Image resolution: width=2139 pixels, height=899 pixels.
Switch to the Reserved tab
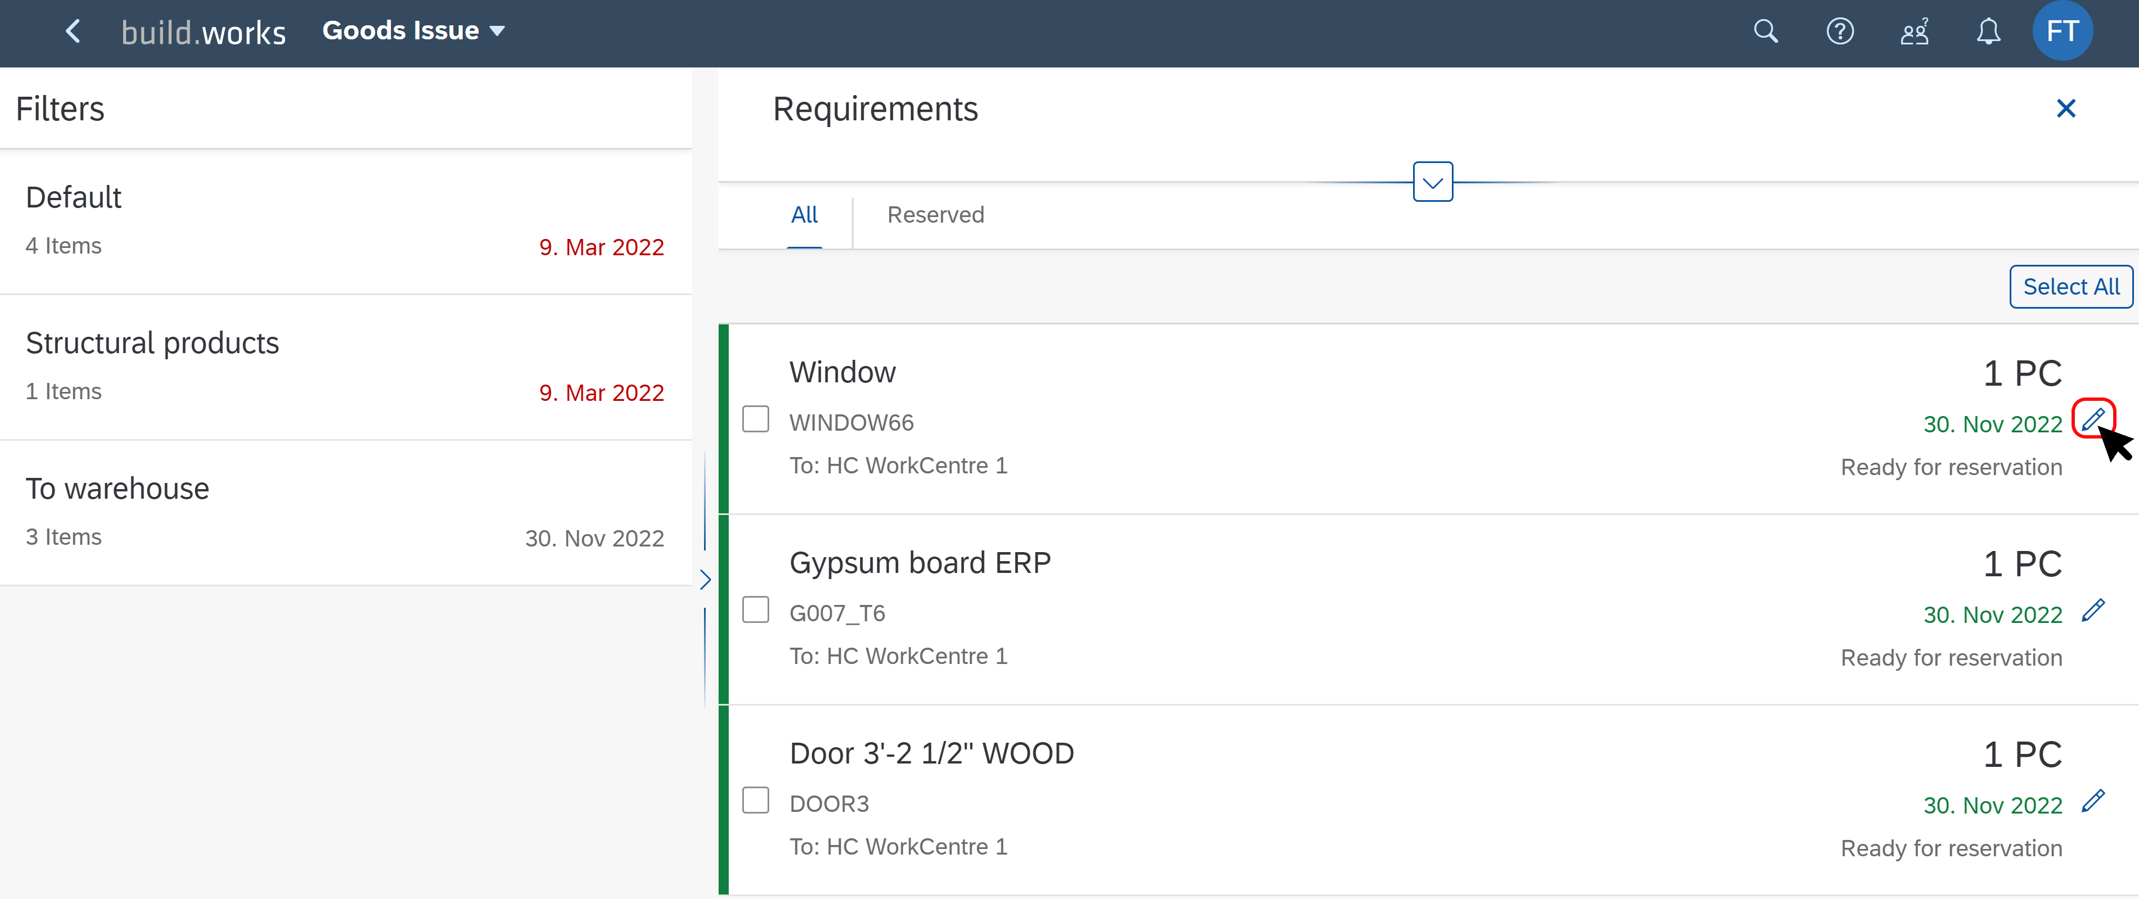(x=936, y=215)
